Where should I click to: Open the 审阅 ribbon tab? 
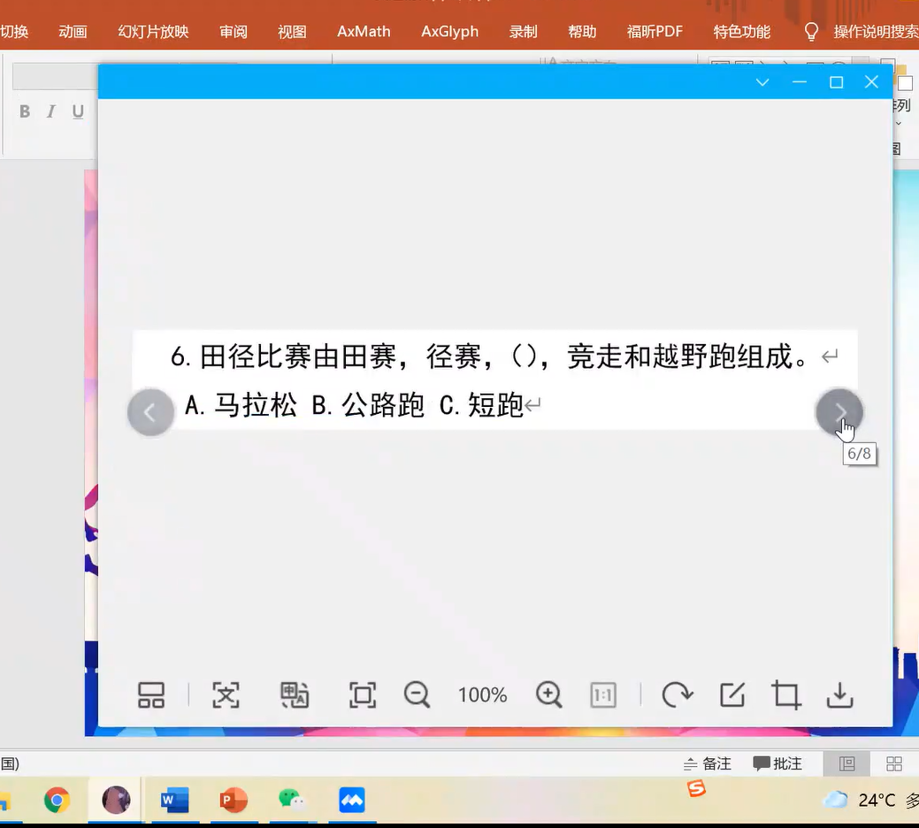click(234, 32)
